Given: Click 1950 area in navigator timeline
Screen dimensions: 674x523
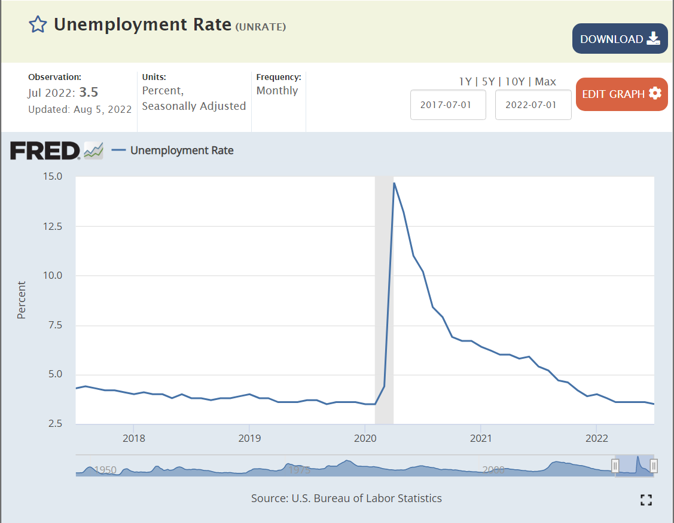Looking at the screenshot, I should coord(105,470).
